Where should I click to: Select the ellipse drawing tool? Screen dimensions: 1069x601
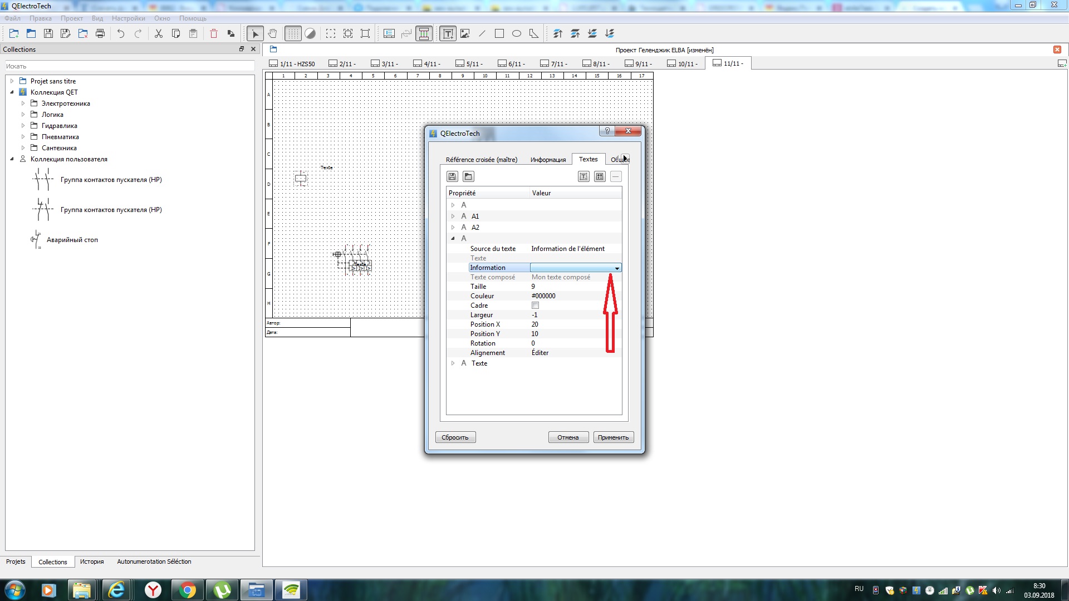[517, 34]
